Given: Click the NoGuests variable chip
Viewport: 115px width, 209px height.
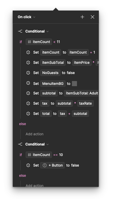Looking at the screenshot, I should (x=50, y=73).
